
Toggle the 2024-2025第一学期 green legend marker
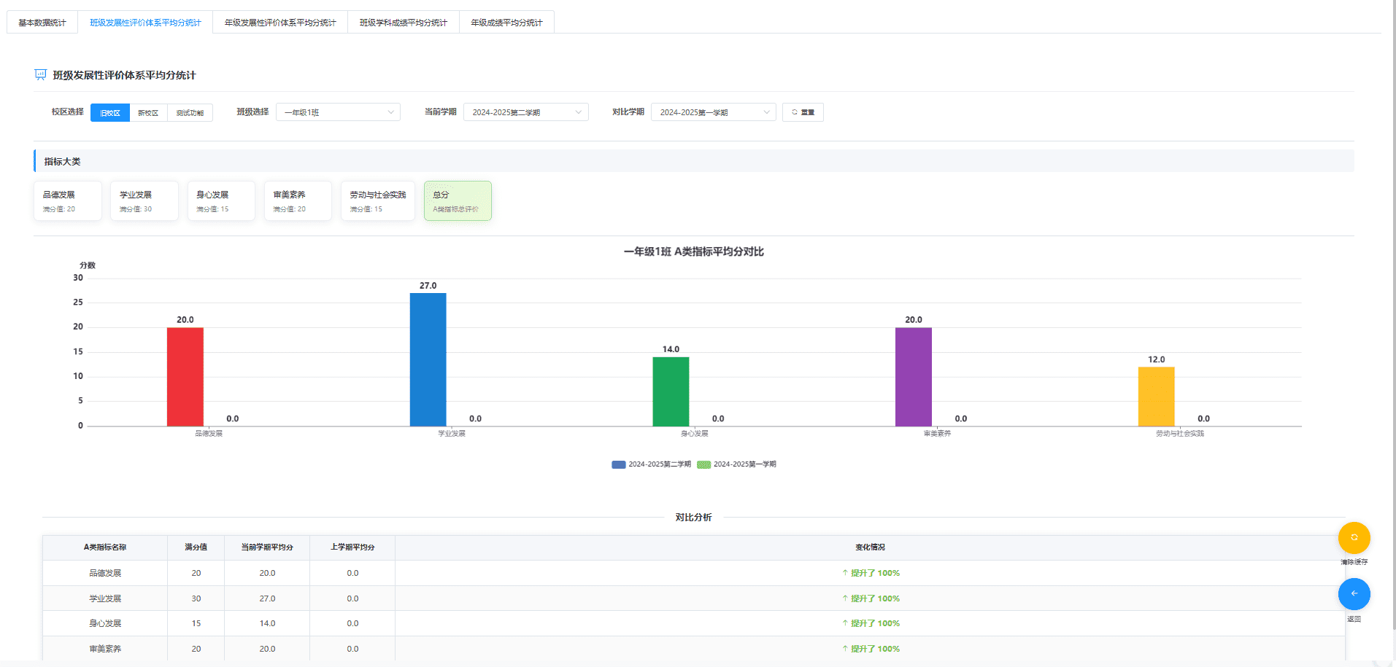pos(703,464)
